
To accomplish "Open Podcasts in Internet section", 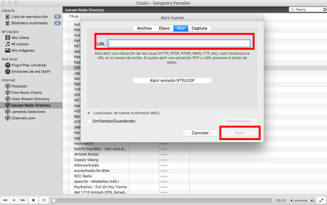I will point(19,86).
